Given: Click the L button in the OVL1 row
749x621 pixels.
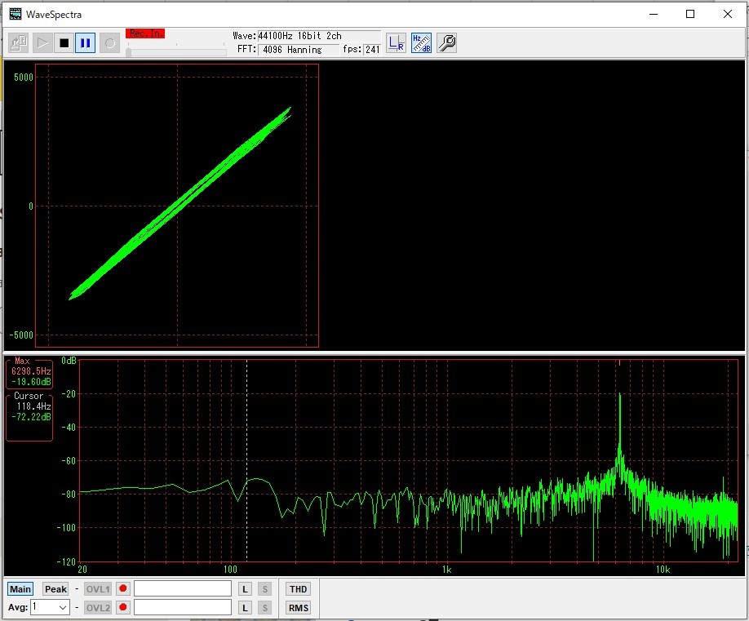Looking at the screenshot, I should [x=245, y=589].
